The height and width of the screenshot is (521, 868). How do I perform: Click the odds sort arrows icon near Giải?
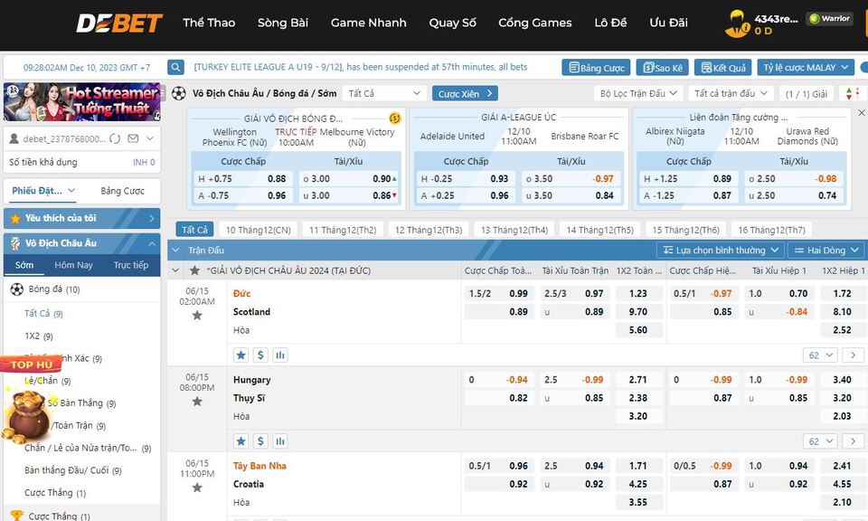tap(850, 93)
